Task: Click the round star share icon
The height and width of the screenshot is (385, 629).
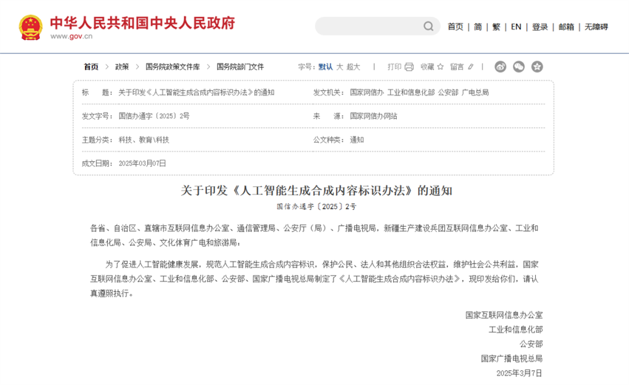Action: [537, 67]
